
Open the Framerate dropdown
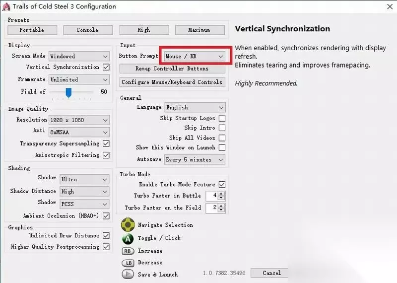[79, 79]
